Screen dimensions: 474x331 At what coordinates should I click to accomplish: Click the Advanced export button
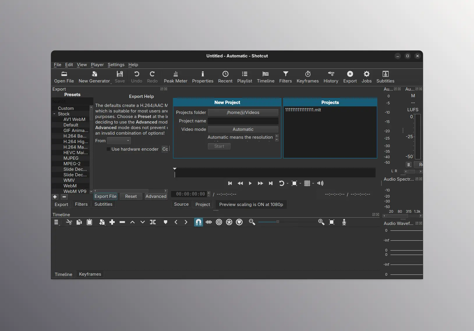coord(156,196)
